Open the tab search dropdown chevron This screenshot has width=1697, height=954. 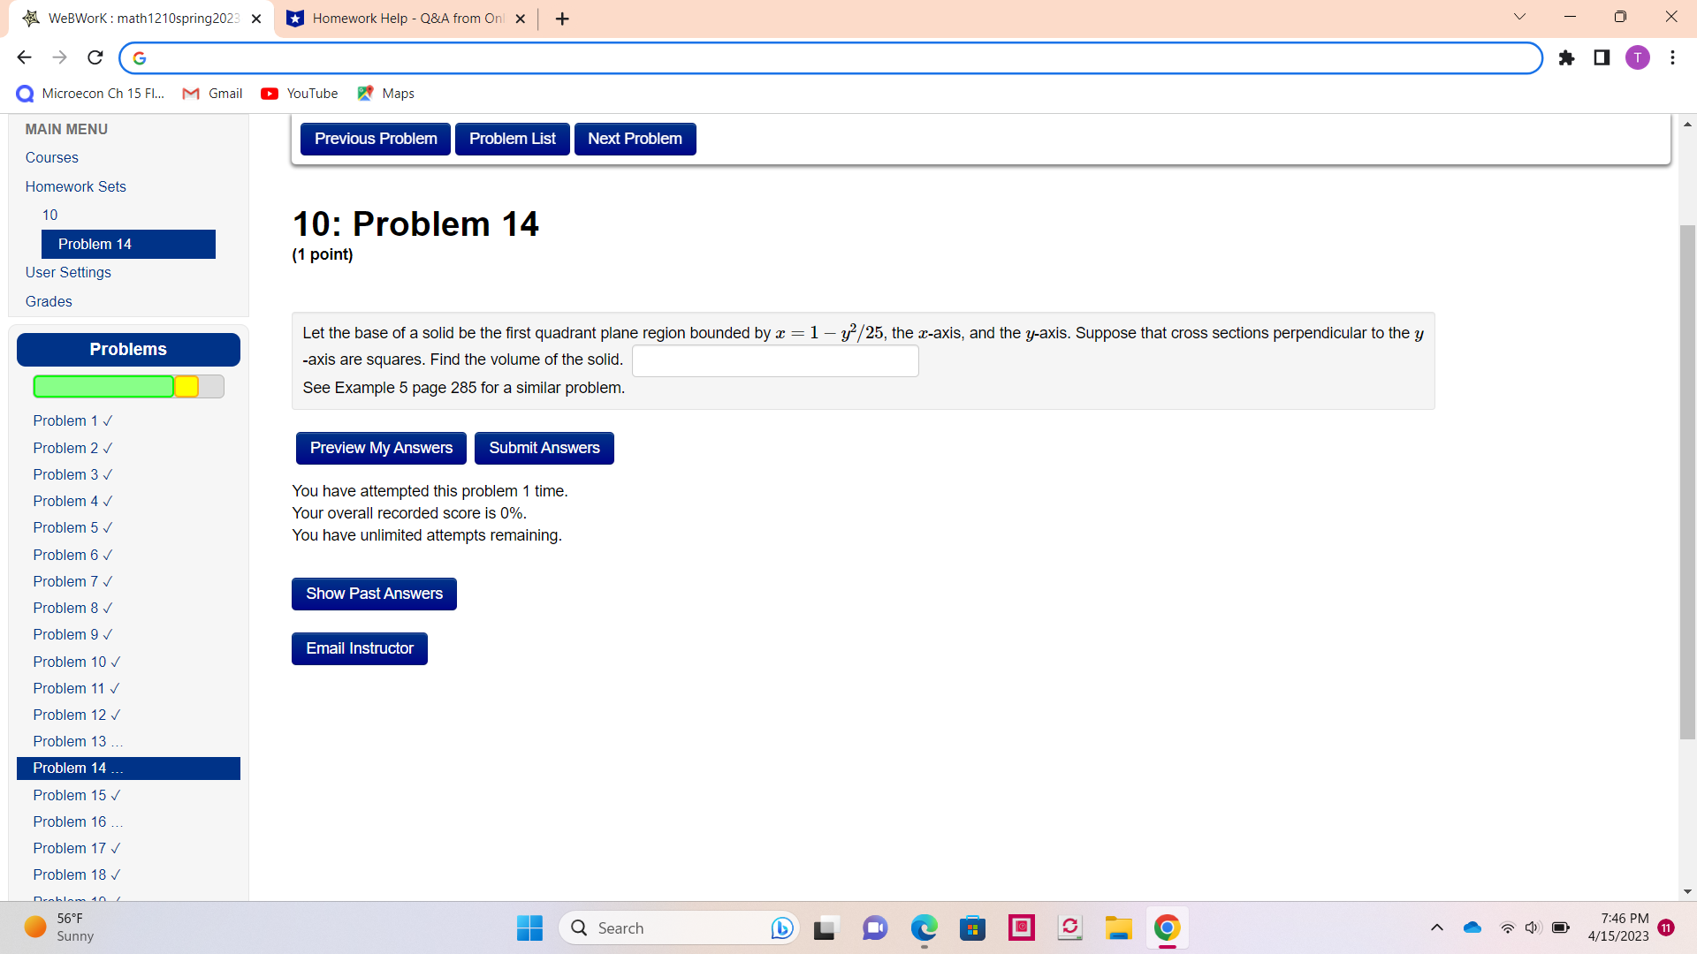coord(1519,16)
